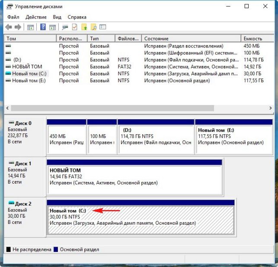Click the black Не распределена legend swatch
This screenshot has height=267, width=278.
(9, 249)
